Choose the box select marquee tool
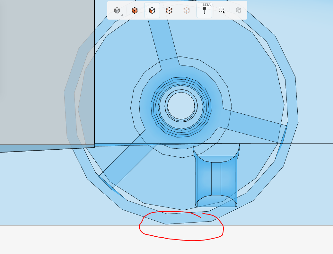Image resolution: width=333 pixels, height=254 pixels. [x=222, y=10]
